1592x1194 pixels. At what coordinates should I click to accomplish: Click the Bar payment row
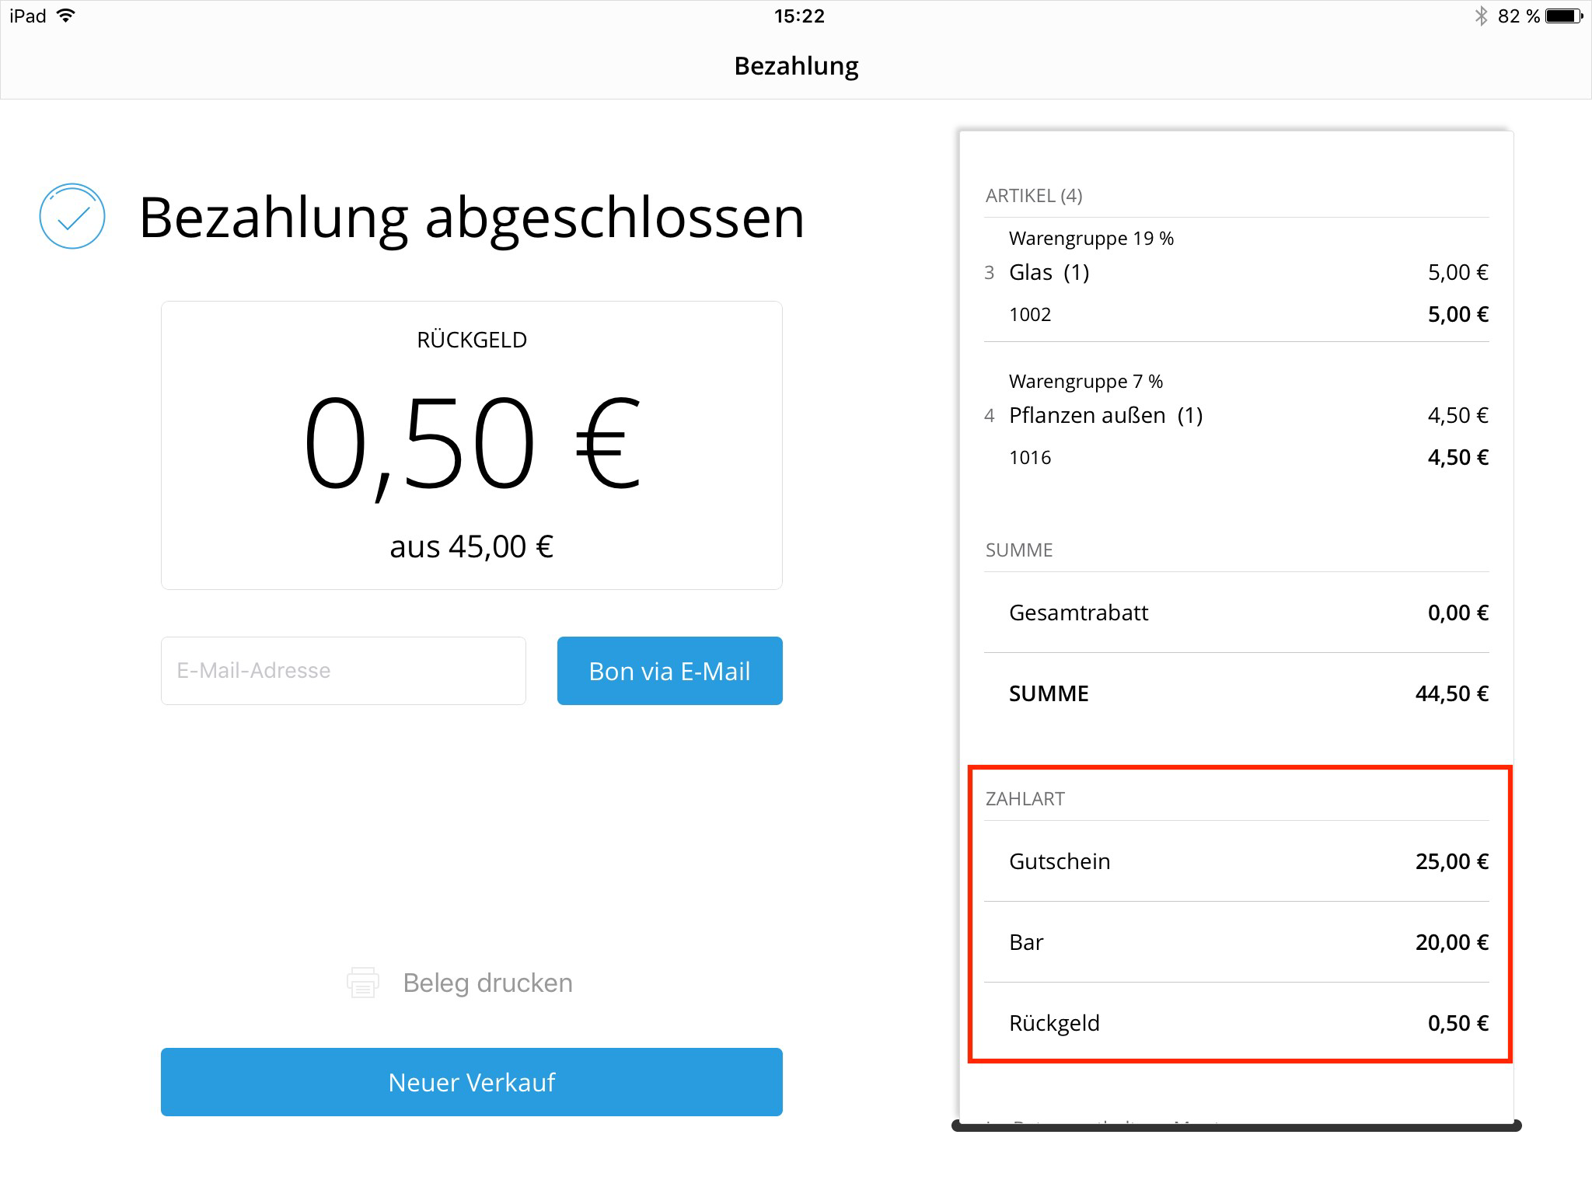(1236, 942)
